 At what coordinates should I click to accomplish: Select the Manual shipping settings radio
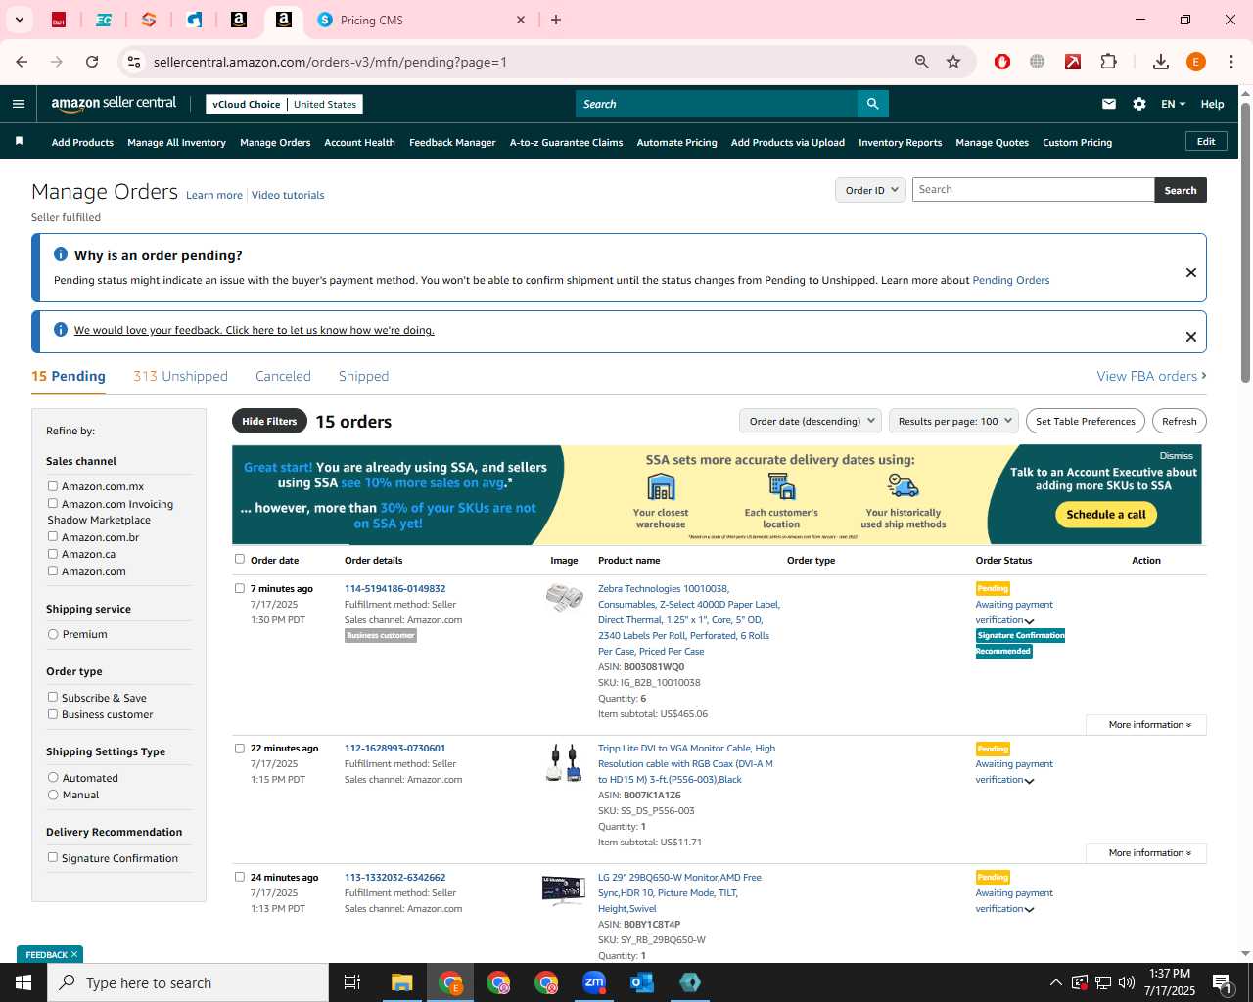[53, 795]
